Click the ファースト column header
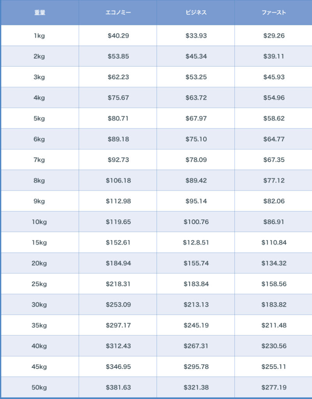 tap(274, 12)
